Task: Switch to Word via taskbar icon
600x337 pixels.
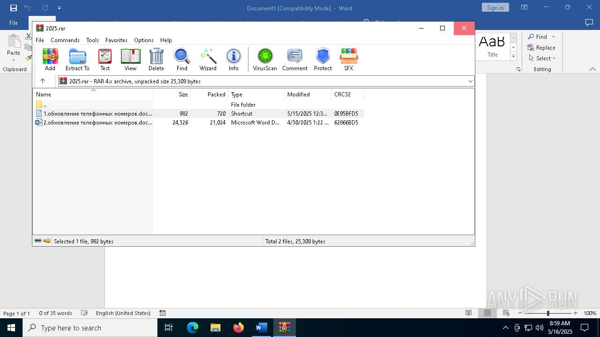Action: (x=262, y=328)
